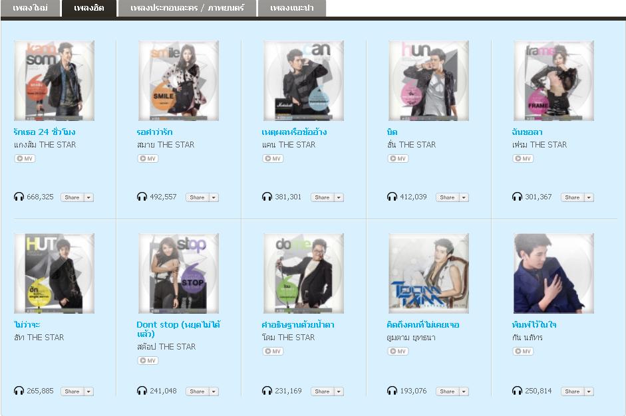Viewport: 626px width, 416px height.
Task: Open the Share dropdown arrow next to 241,048
Action: [214, 391]
